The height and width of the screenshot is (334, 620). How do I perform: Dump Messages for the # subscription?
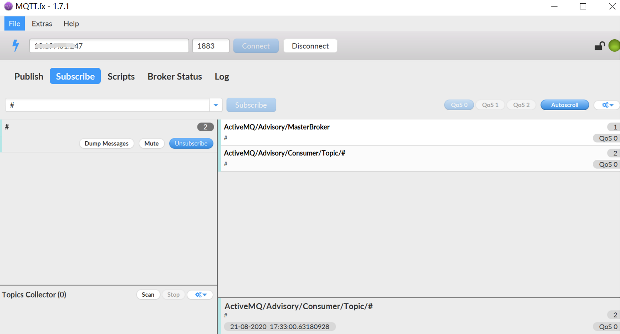pos(106,143)
